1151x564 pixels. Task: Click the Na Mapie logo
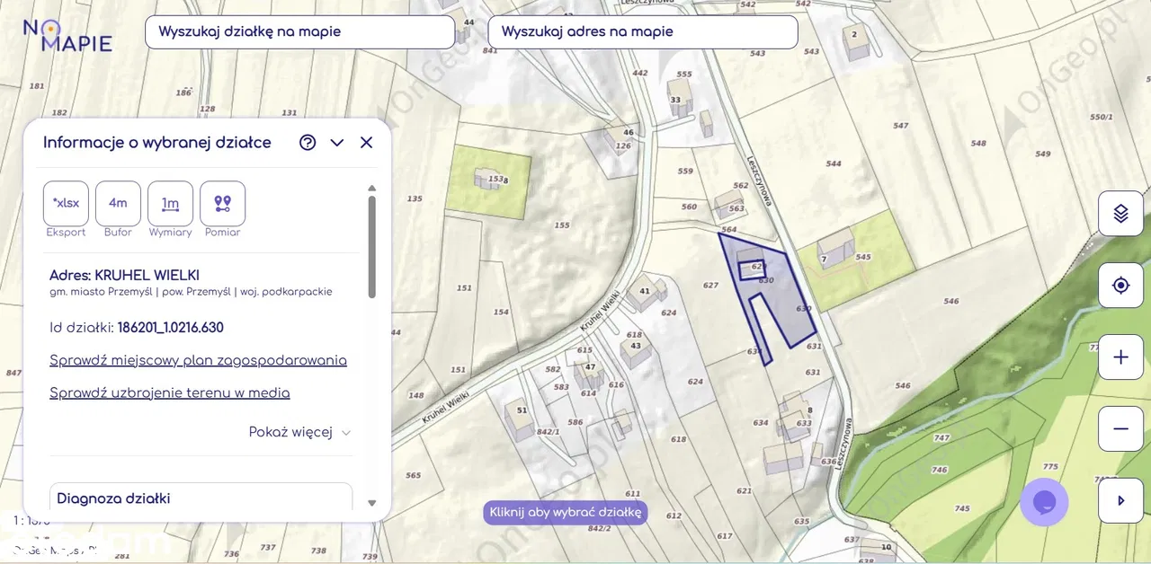point(67,35)
